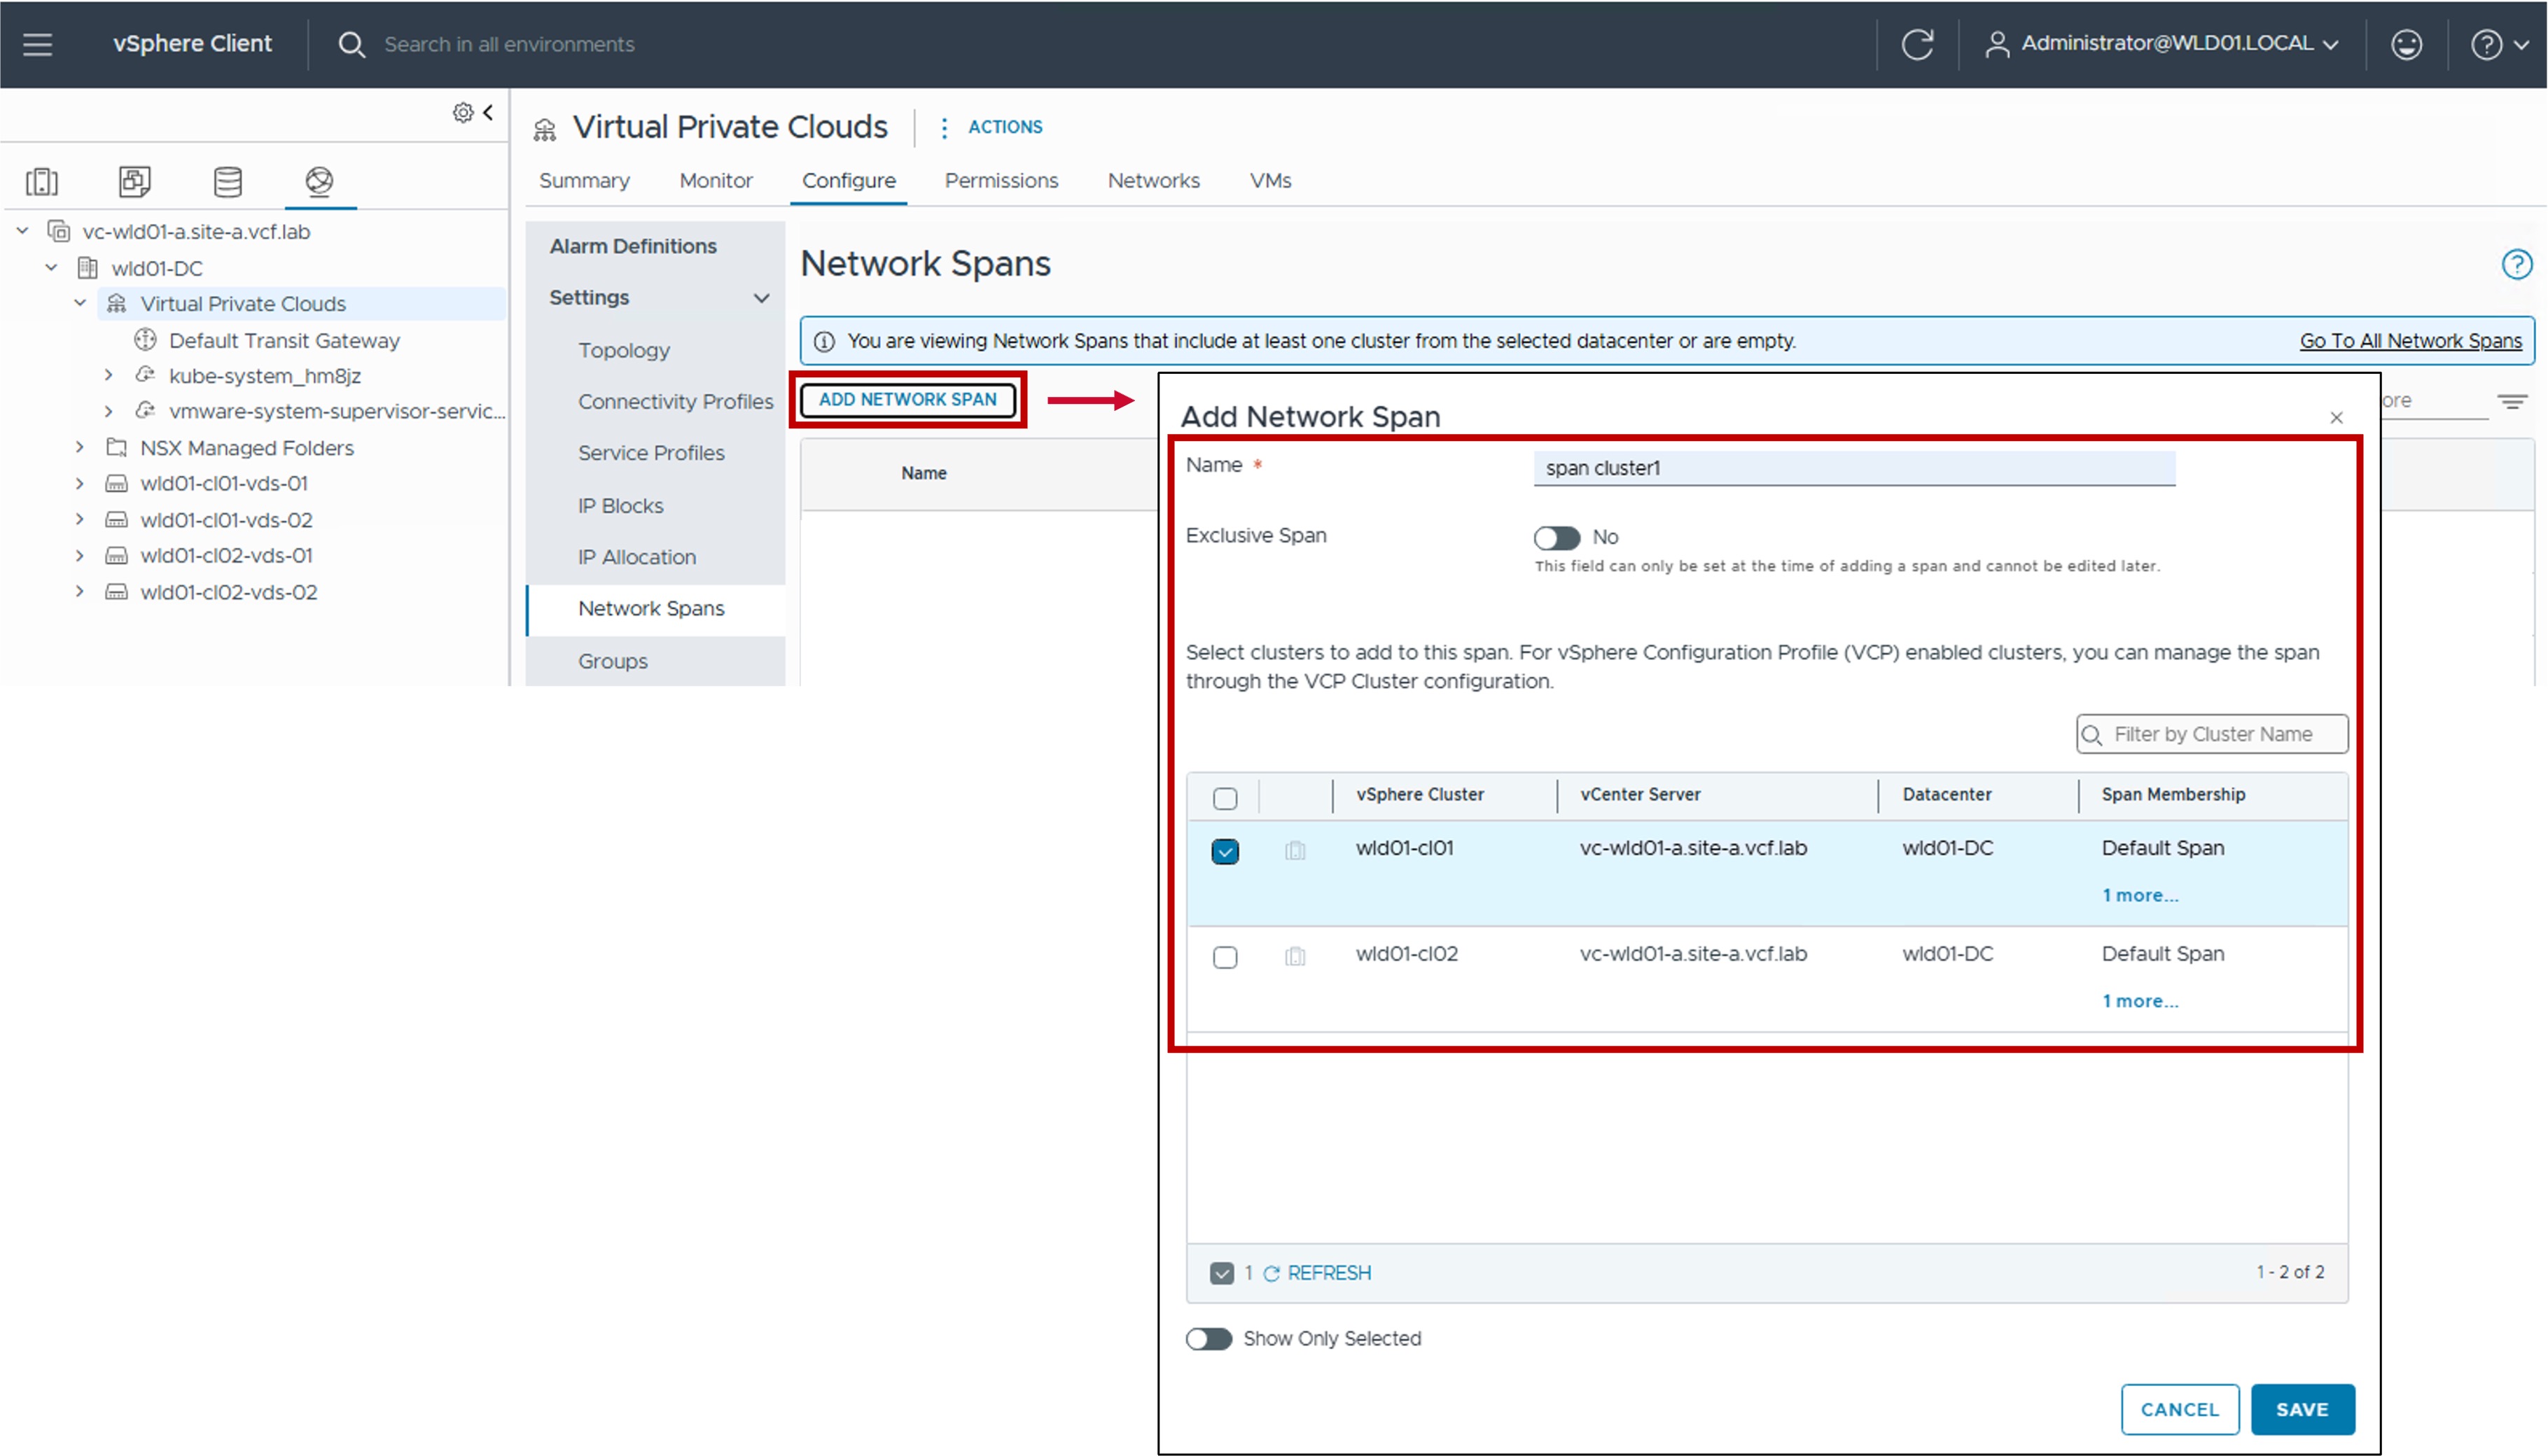Open the VMs tab
The height and width of the screenshot is (1456, 2548).
(1270, 181)
